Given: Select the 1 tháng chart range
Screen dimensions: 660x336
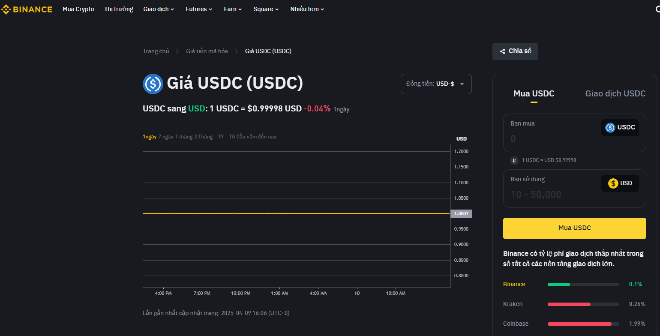Looking at the screenshot, I should point(184,137).
